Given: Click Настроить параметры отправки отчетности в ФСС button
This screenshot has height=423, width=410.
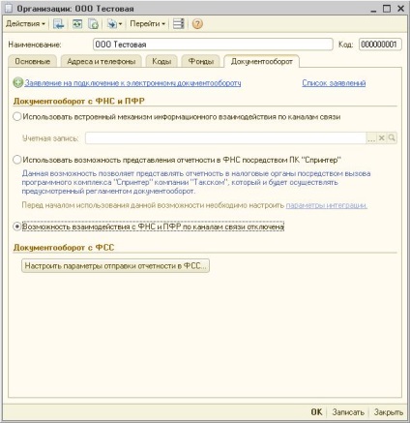Looking at the screenshot, I should (115, 266).
